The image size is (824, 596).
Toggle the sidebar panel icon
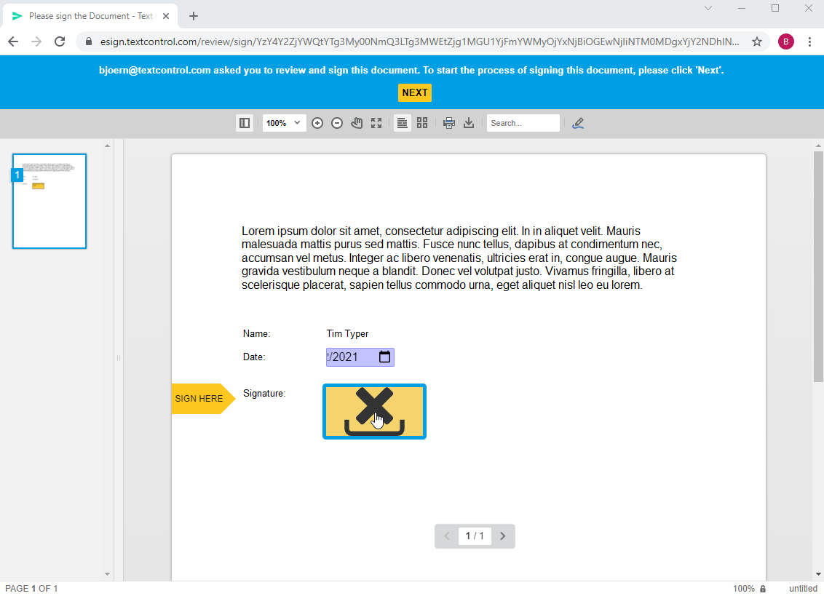pos(245,123)
